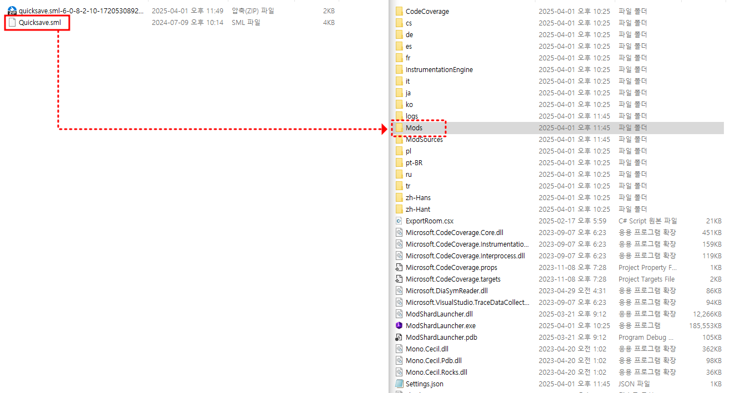
Task: Click the pl folder icon
Action: coord(399,151)
